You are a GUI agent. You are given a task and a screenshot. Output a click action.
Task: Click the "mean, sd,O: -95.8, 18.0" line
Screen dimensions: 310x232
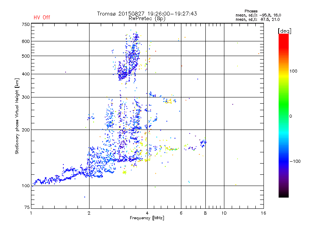(x=258, y=15)
